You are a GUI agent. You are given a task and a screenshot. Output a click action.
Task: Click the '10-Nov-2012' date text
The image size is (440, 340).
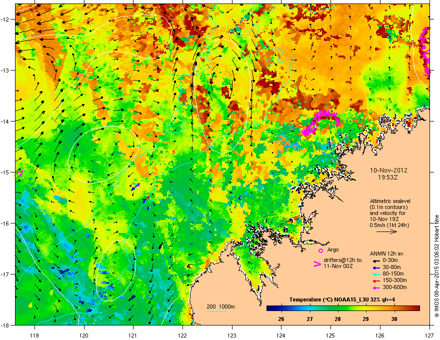[388, 170]
